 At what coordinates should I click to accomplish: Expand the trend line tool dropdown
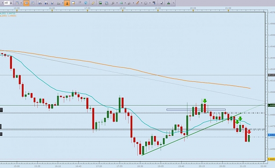click(142, 3)
